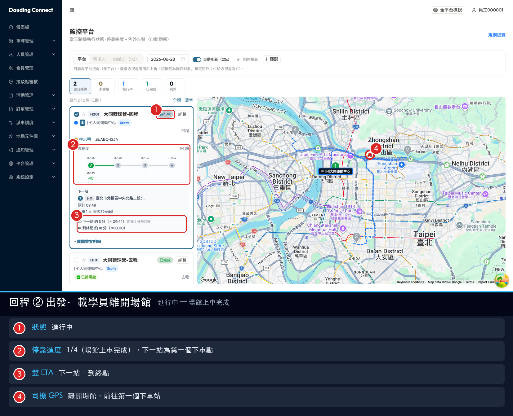This screenshot has height=416, width=513.
Task: Filter by 當日路線 count tab
Action: point(80,86)
